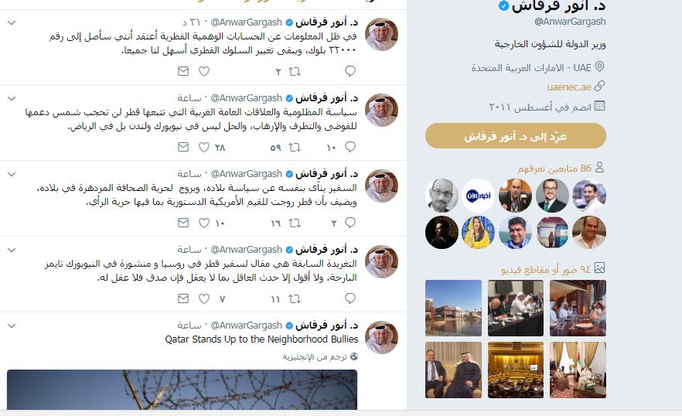The image size is (682, 416).
Task: Click the gold tweet to Anwar Gargash button
Action: 516,136
